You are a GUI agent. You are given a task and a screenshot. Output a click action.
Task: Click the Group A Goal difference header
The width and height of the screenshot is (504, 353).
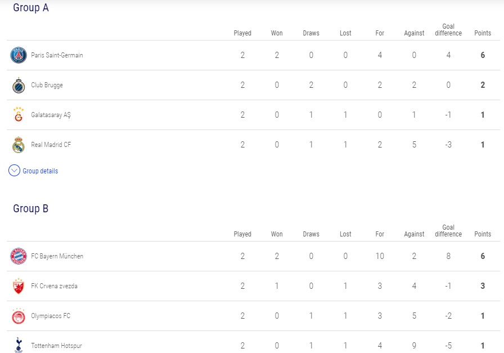point(448,30)
